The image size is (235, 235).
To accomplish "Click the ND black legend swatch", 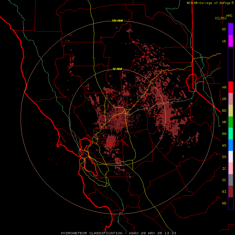I will click(231, 203).
